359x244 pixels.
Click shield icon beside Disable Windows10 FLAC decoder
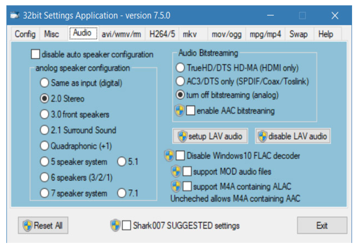point(169,156)
